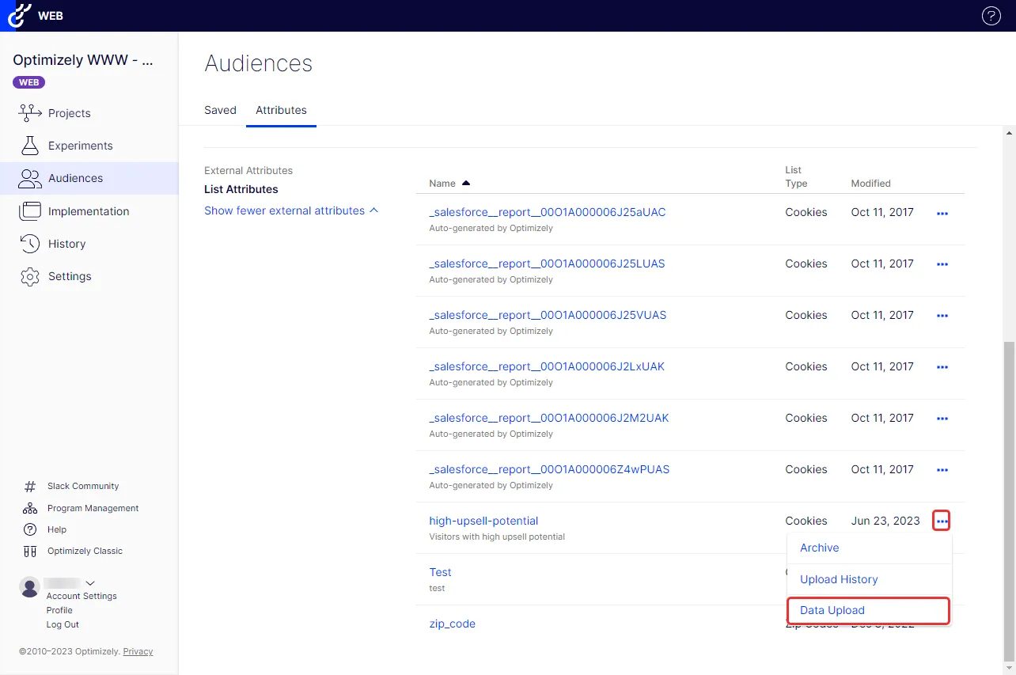The image size is (1016, 675).
Task: Expand the user account chevron
Action: pos(89,583)
